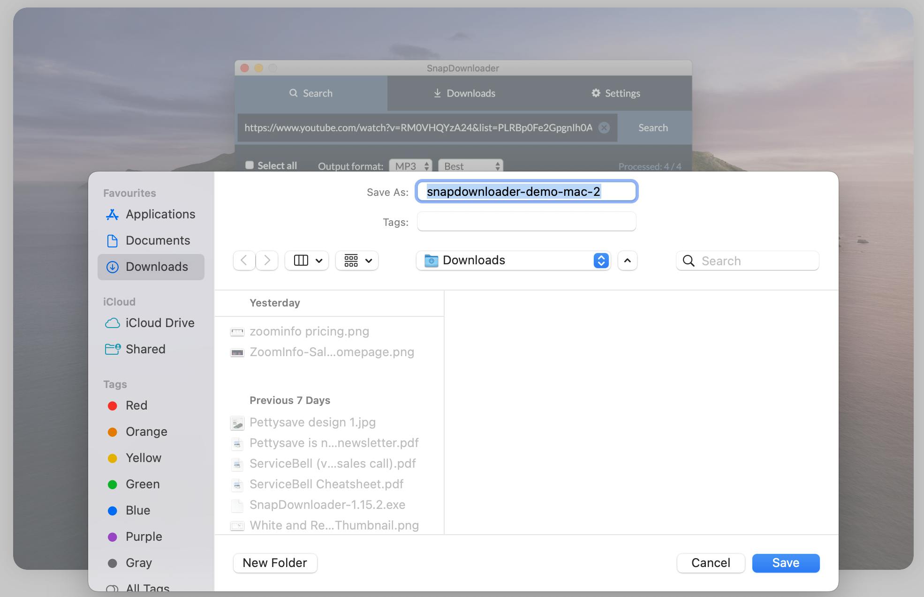Screen dimensions: 924x597
Task: Open iCloud Drive location
Action: point(151,323)
